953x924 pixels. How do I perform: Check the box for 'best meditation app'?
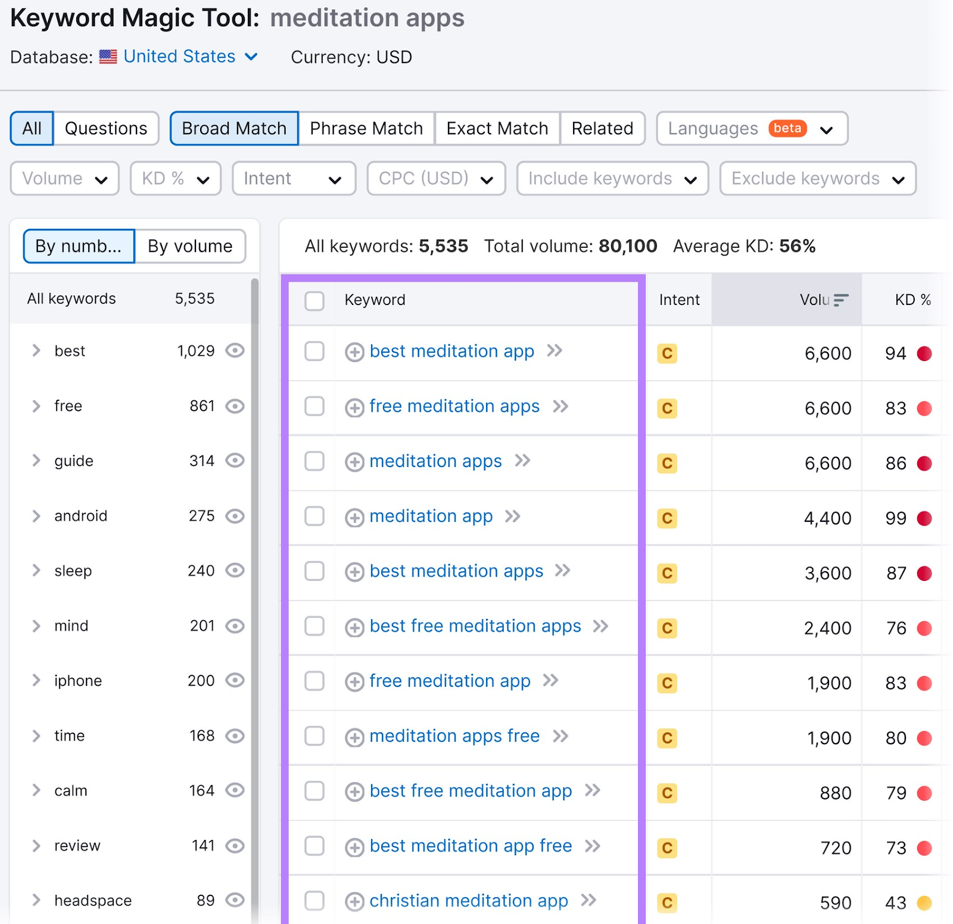(x=314, y=351)
